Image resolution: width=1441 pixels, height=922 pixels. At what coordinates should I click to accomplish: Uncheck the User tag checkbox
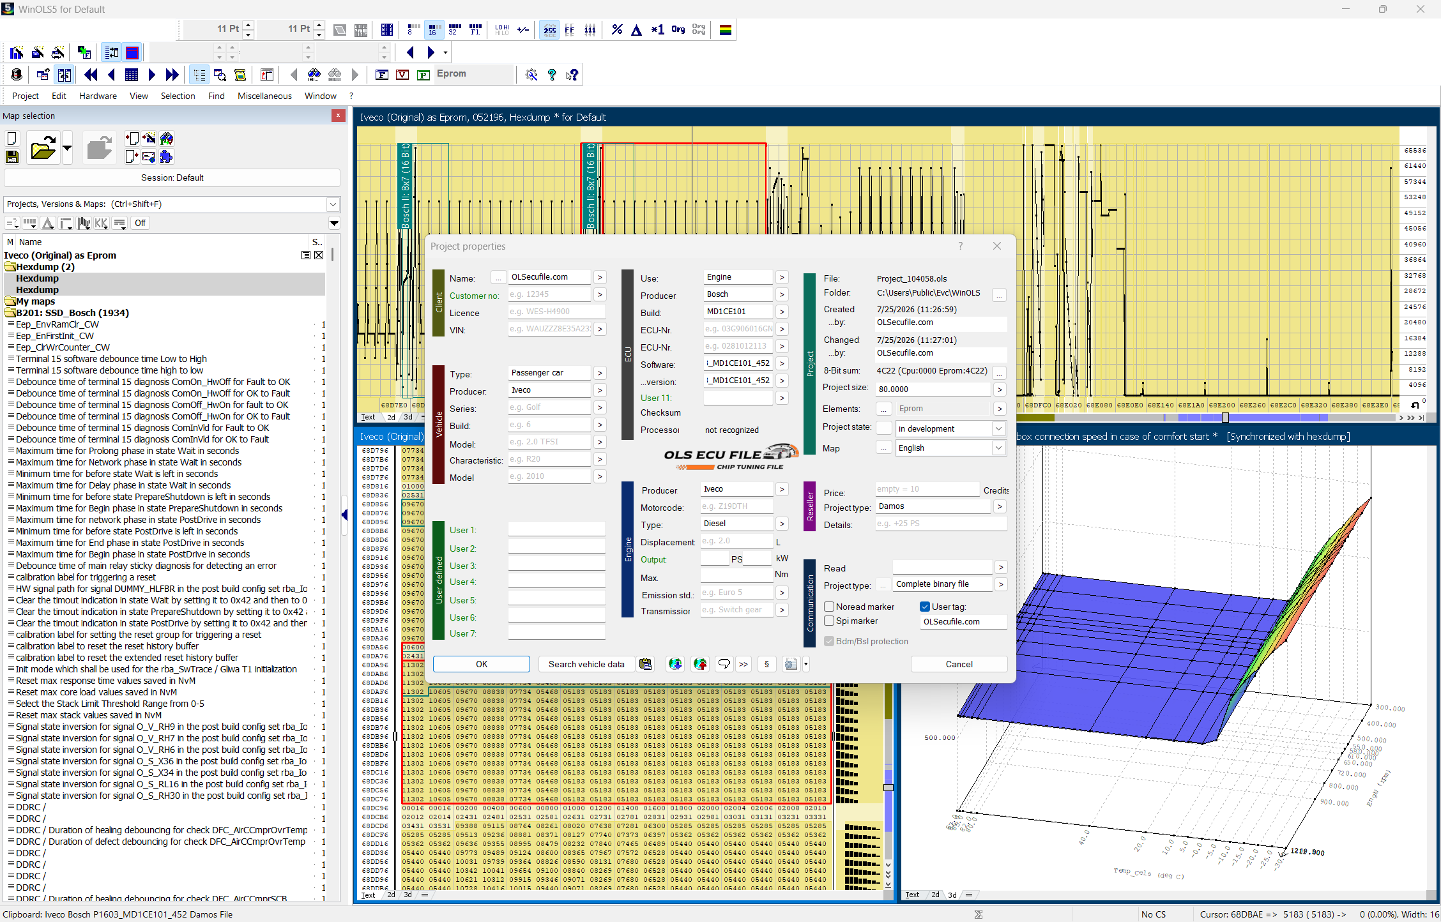(x=924, y=607)
